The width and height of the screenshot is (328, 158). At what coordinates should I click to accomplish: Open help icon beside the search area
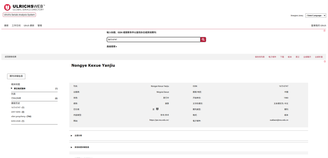coord(324,31)
